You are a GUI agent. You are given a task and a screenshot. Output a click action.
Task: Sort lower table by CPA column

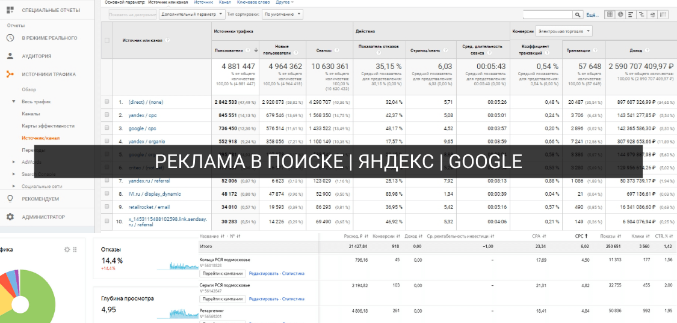(540, 236)
